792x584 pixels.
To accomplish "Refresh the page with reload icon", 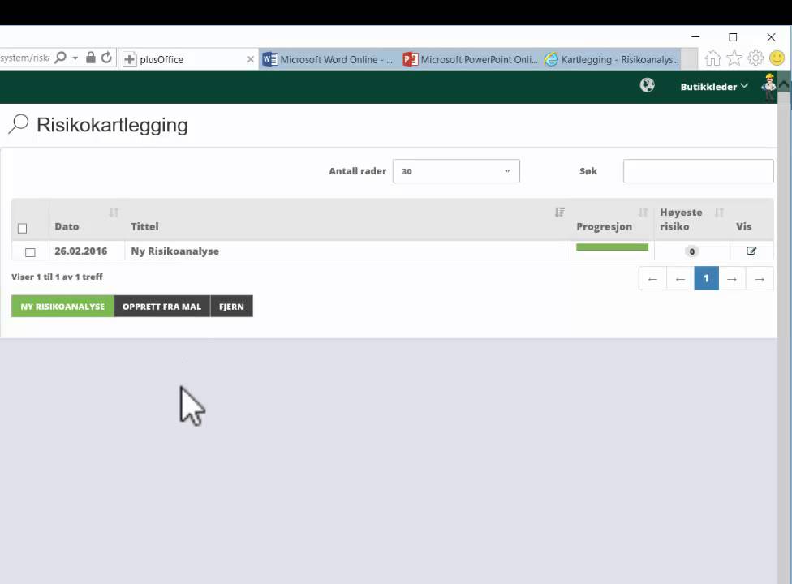I will pos(106,58).
